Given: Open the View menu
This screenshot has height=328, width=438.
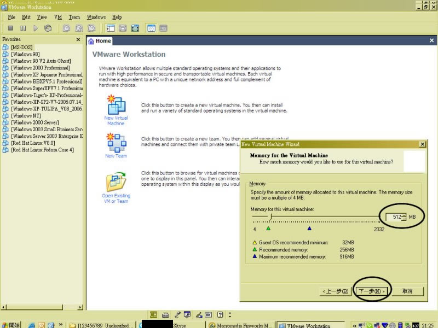Looking at the screenshot, I should (42, 17).
